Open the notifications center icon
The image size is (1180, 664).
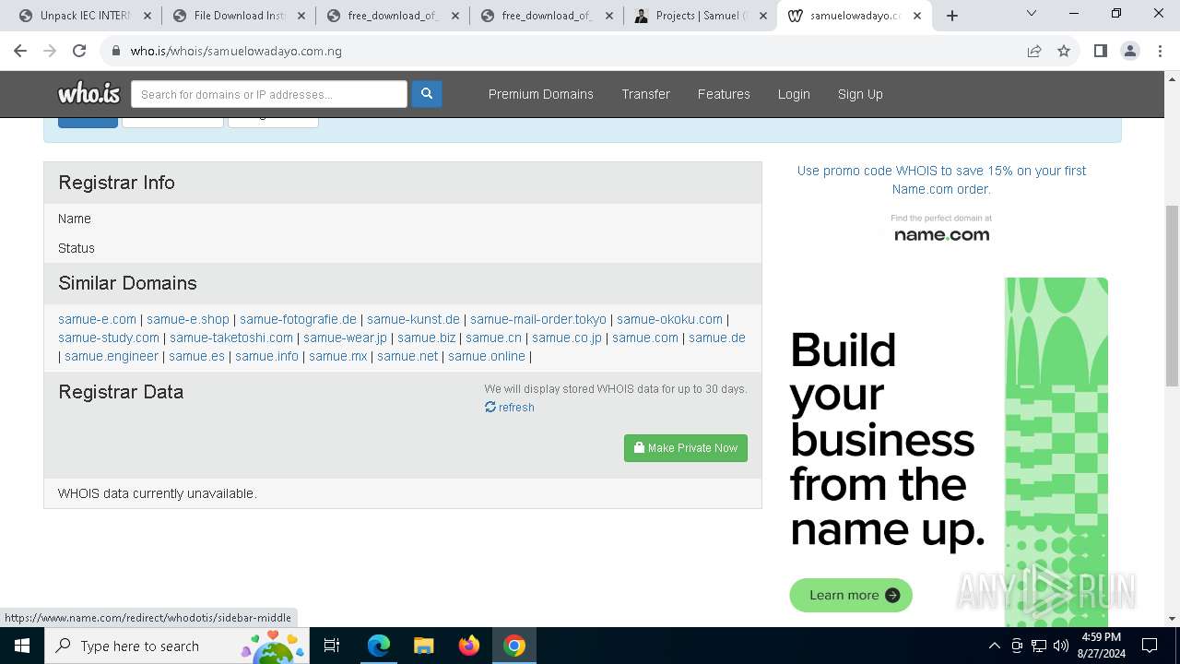tap(1150, 646)
